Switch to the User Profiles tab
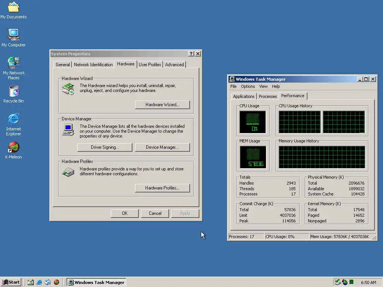This screenshot has height=287, width=383. [150, 65]
